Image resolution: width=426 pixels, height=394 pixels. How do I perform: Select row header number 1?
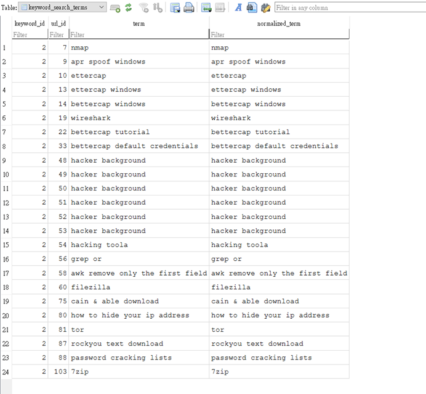pyautogui.click(x=6, y=47)
